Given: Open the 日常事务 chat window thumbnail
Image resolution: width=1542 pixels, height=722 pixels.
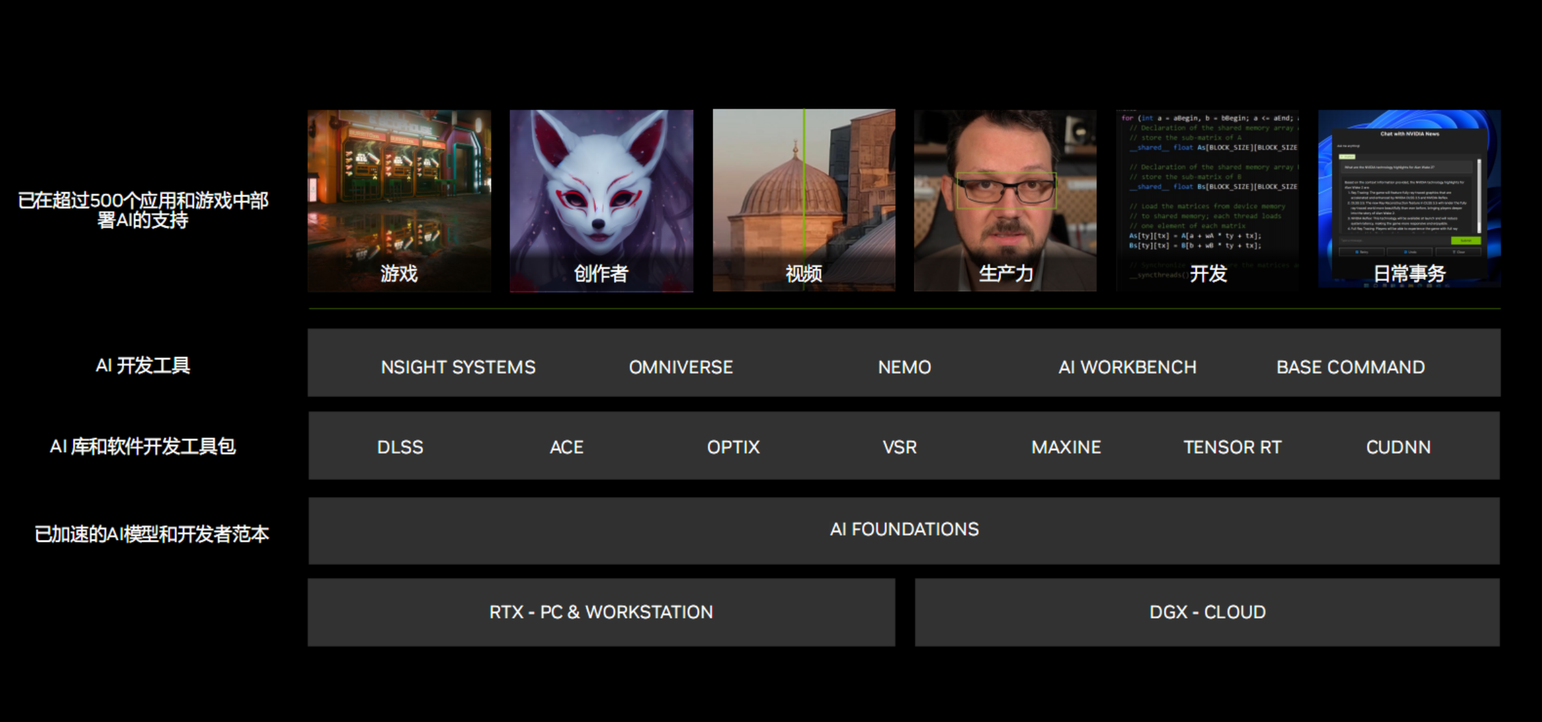Looking at the screenshot, I should 1409,199.
